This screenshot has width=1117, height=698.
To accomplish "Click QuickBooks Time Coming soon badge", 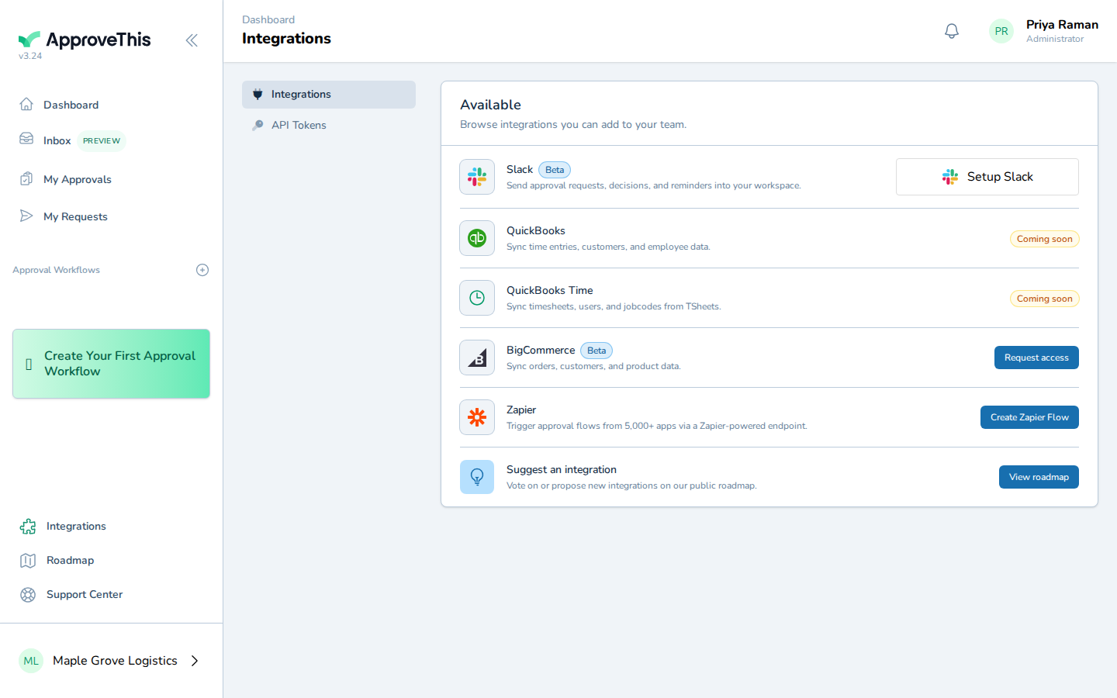I will point(1045,299).
